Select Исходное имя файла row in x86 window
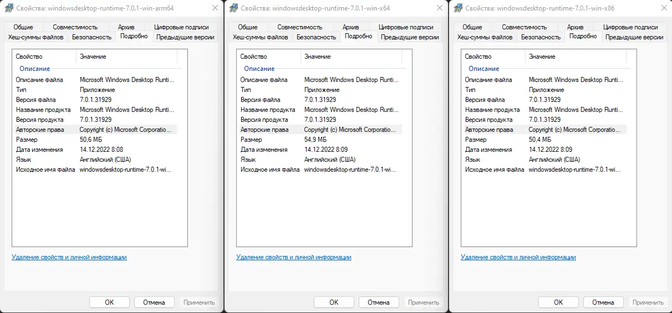672x313 pixels. [544, 170]
